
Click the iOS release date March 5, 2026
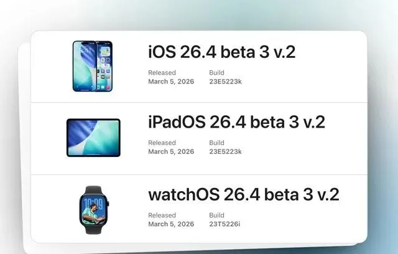click(171, 82)
